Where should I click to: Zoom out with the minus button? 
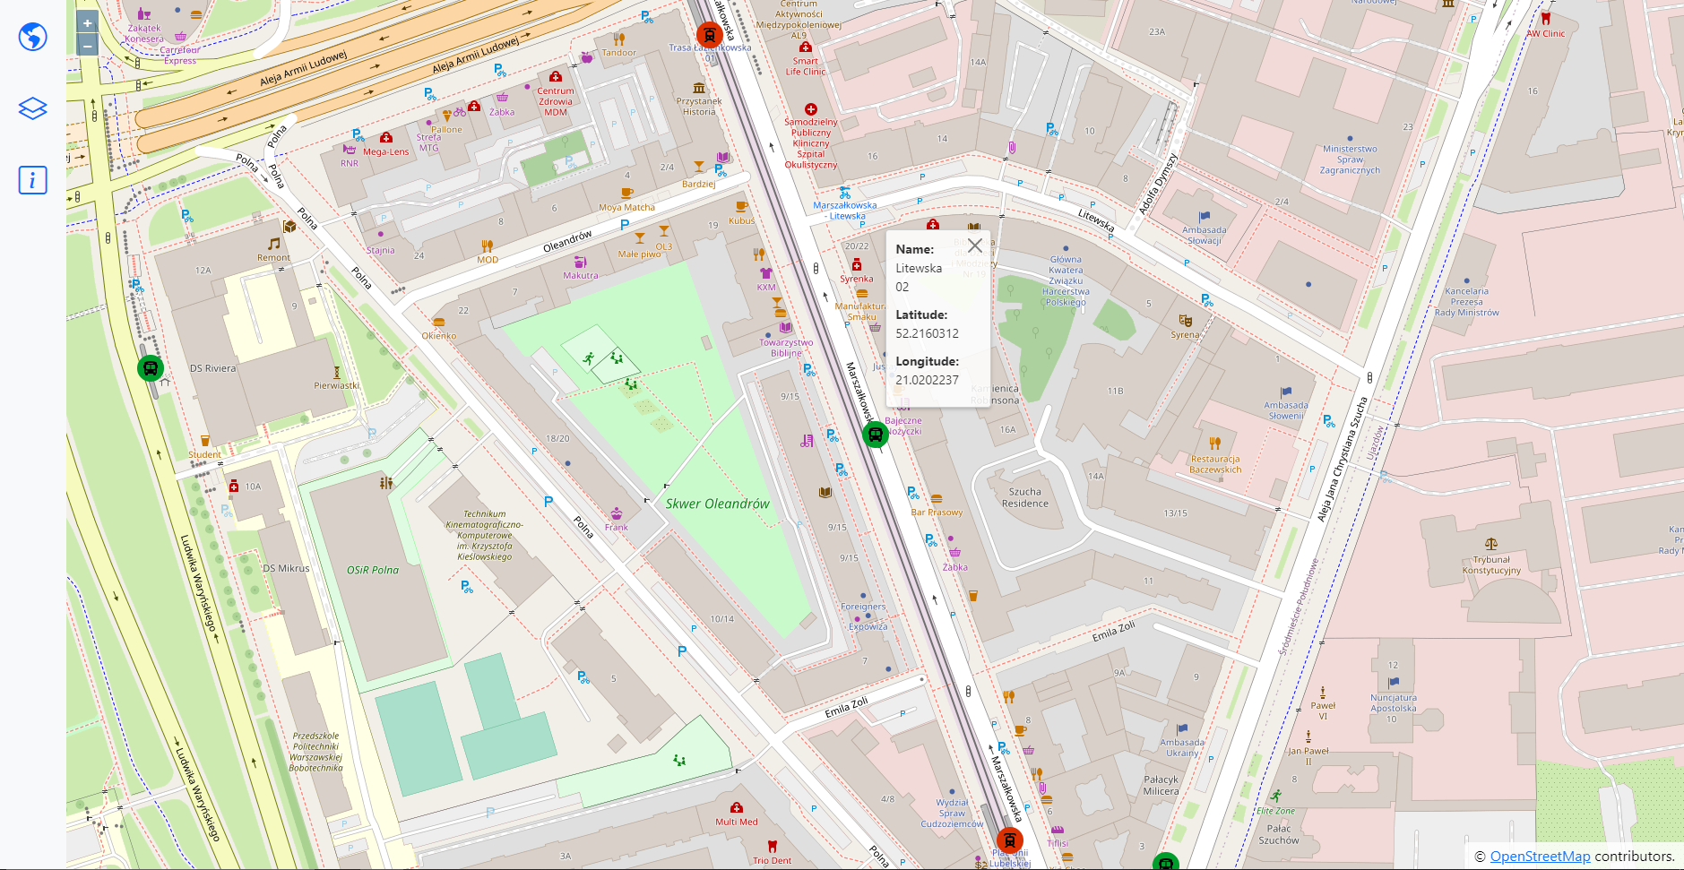tap(87, 44)
